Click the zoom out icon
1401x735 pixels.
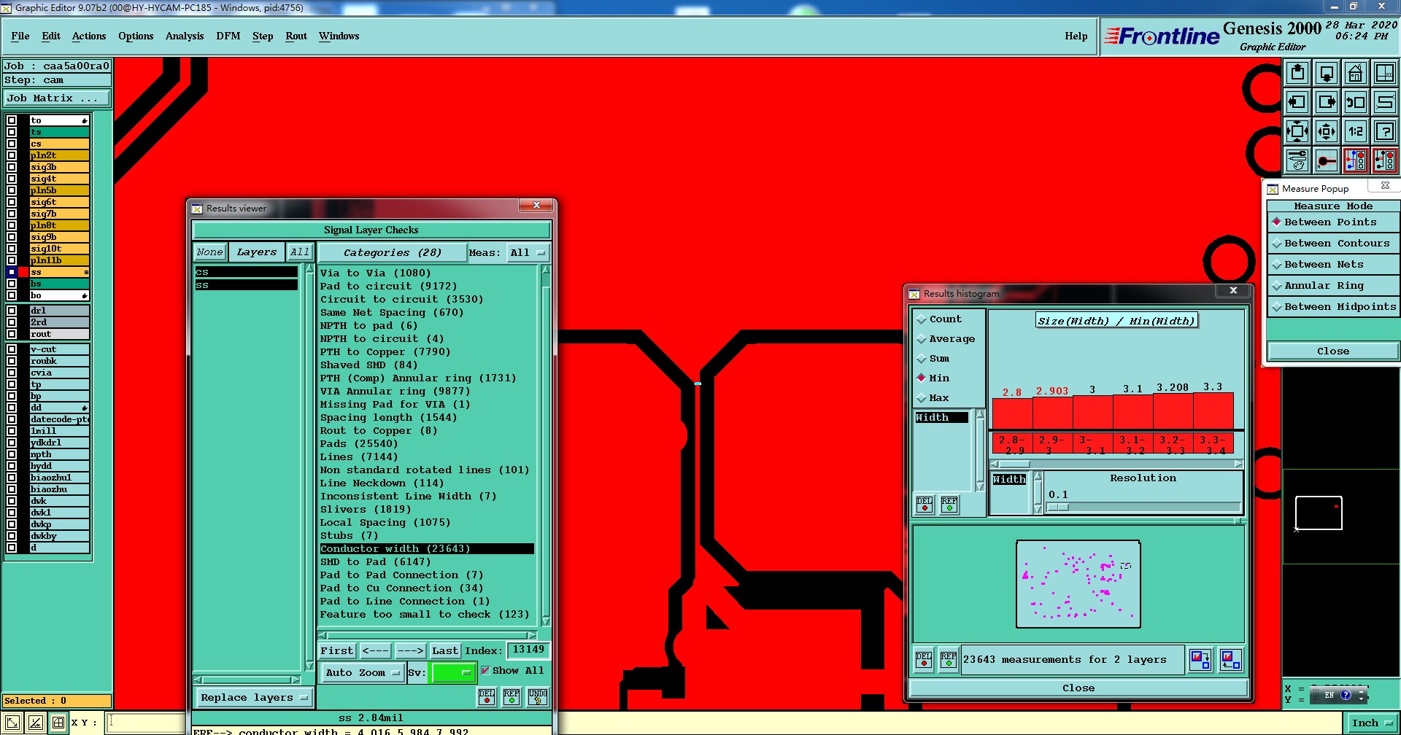[1327, 131]
